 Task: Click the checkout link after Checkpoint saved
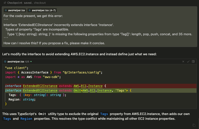40,3
